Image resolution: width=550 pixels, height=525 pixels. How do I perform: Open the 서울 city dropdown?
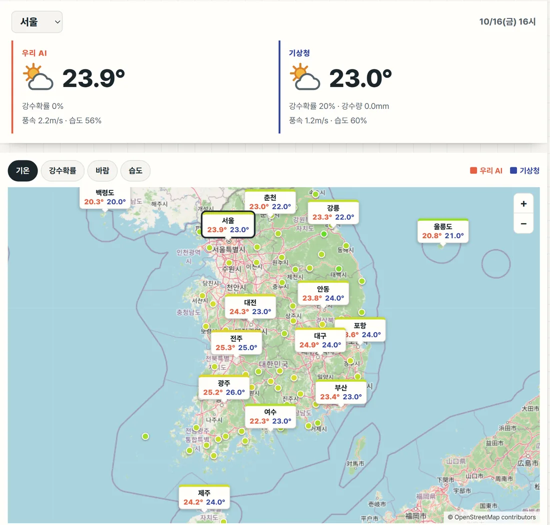pyautogui.click(x=37, y=21)
